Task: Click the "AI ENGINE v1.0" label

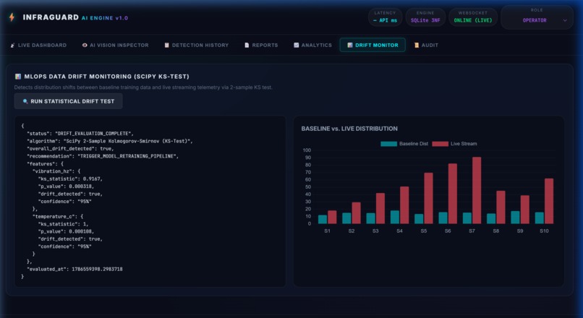Action: 105,18
